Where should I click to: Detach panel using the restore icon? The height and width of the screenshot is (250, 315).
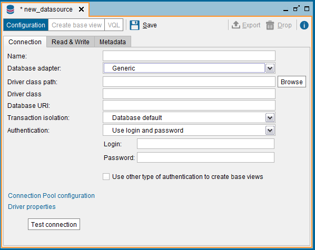click(x=297, y=8)
